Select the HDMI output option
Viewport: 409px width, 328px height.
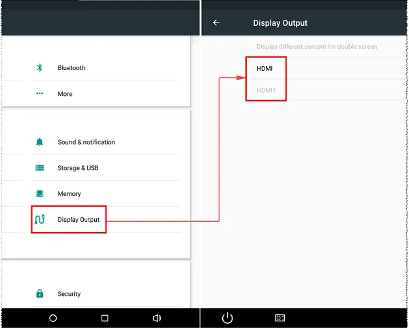pyautogui.click(x=264, y=68)
